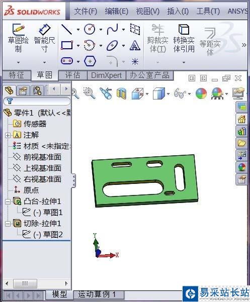Switch to FeatureManager design tree tab
Screen dimensions: 250x302
[x=9, y=90]
